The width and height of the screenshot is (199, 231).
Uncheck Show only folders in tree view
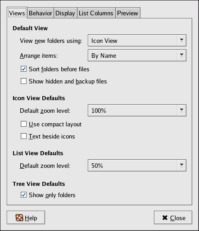point(23,195)
